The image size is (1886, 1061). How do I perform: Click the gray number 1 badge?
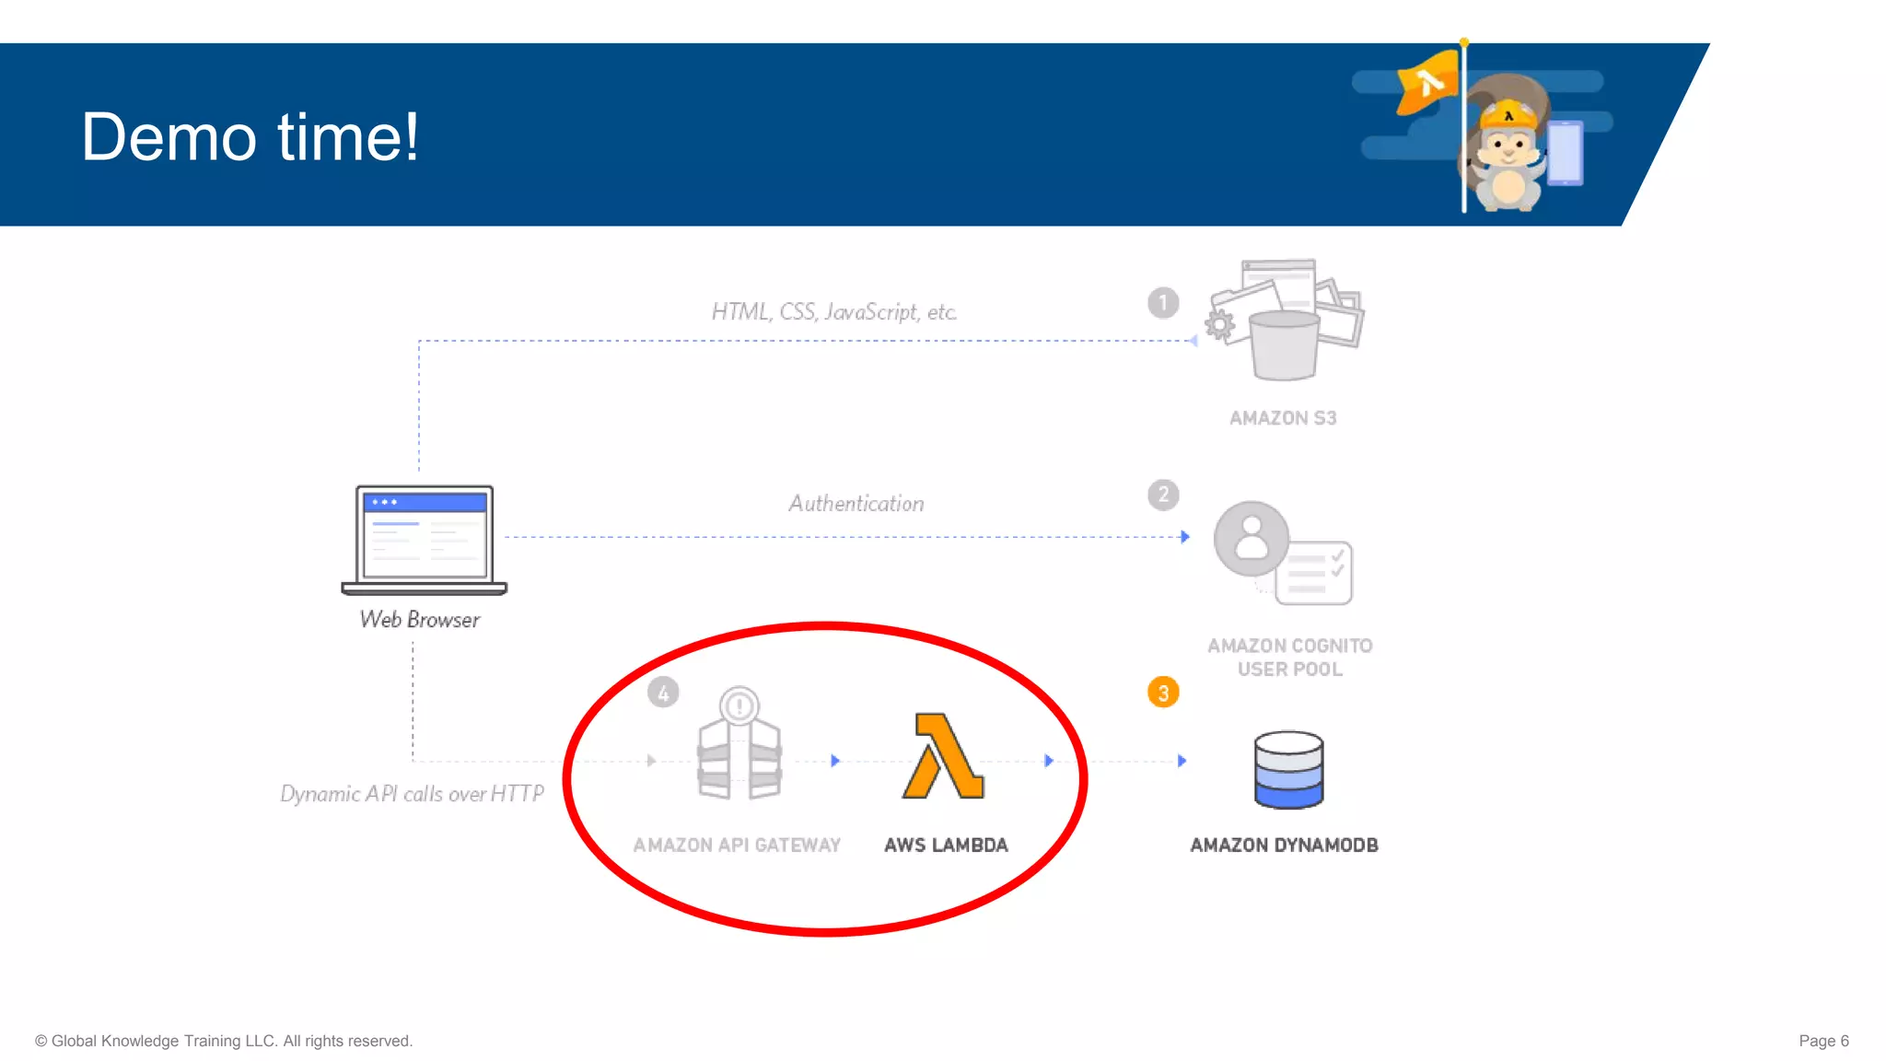pyautogui.click(x=1163, y=303)
